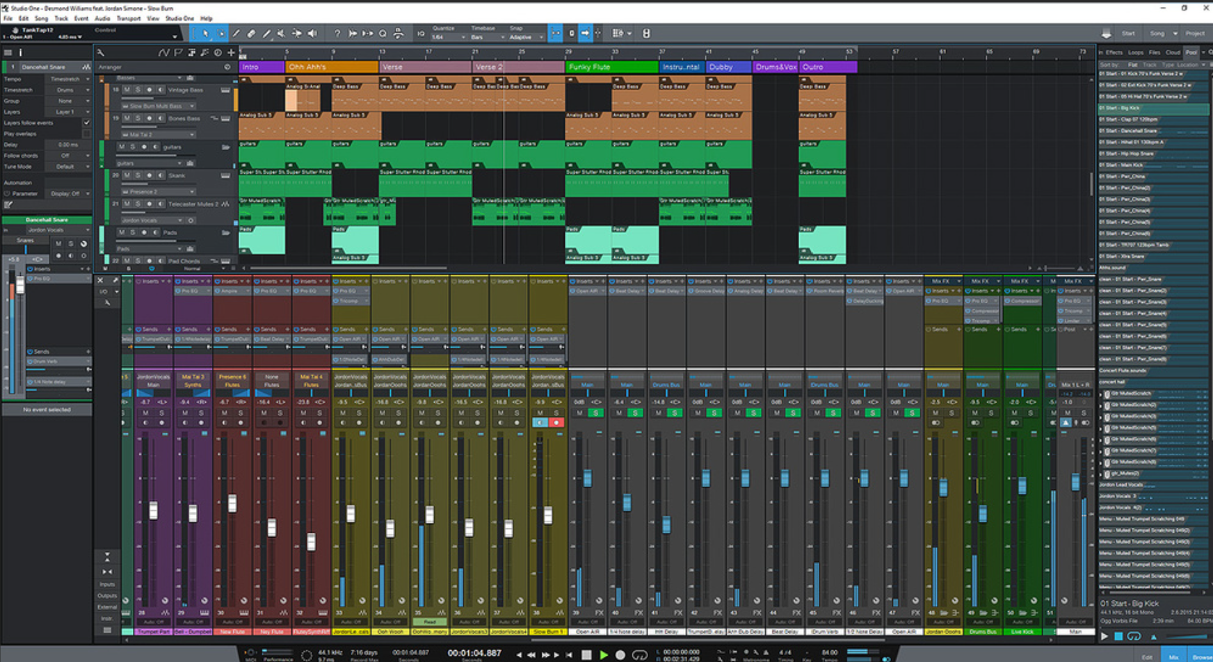The height and width of the screenshot is (662, 1213).
Task: Solo the Bones Bass track
Action: click(x=137, y=118)
